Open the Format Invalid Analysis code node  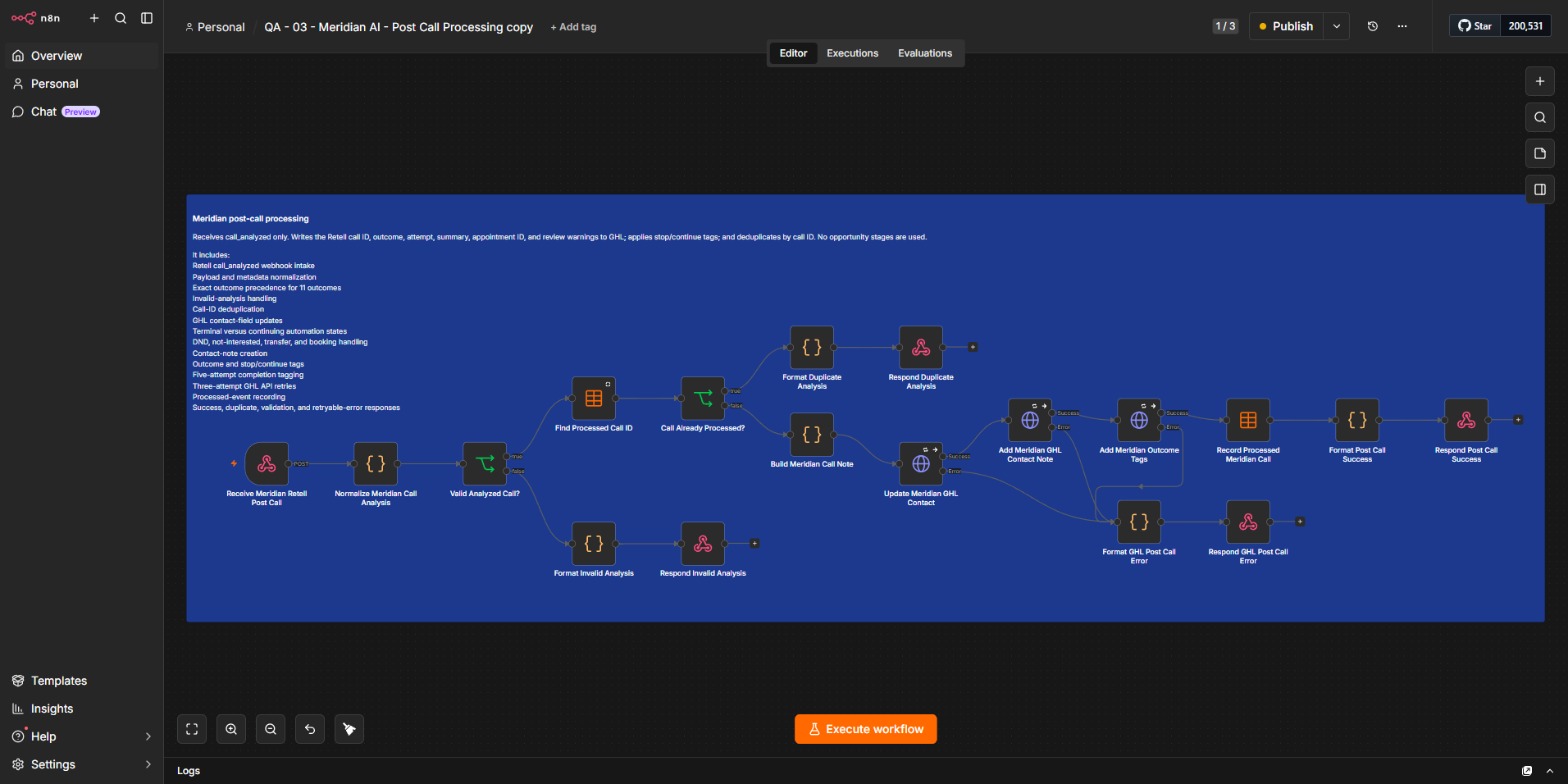point(594,544)
